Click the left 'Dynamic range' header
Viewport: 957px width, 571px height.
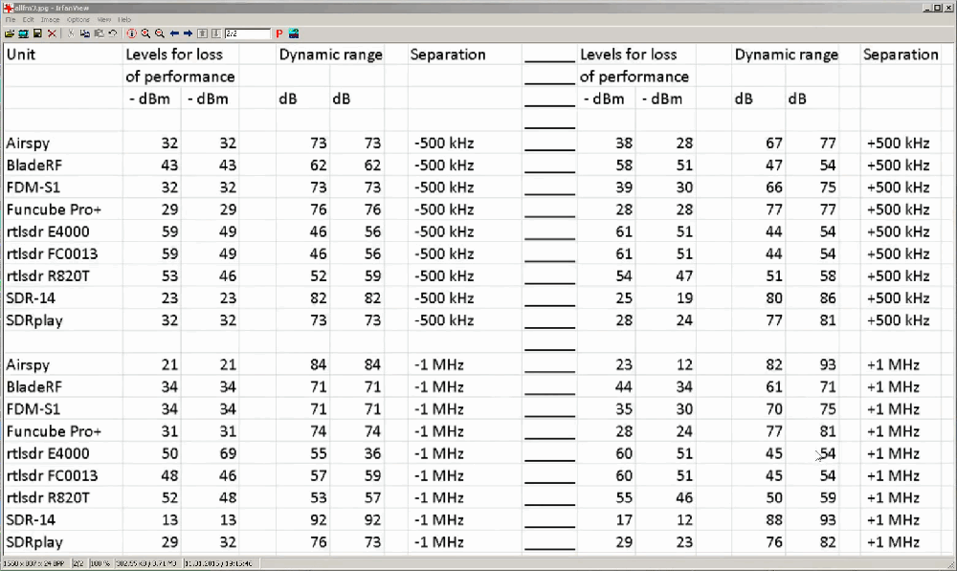pyautogui.click(x=330, y=55)
